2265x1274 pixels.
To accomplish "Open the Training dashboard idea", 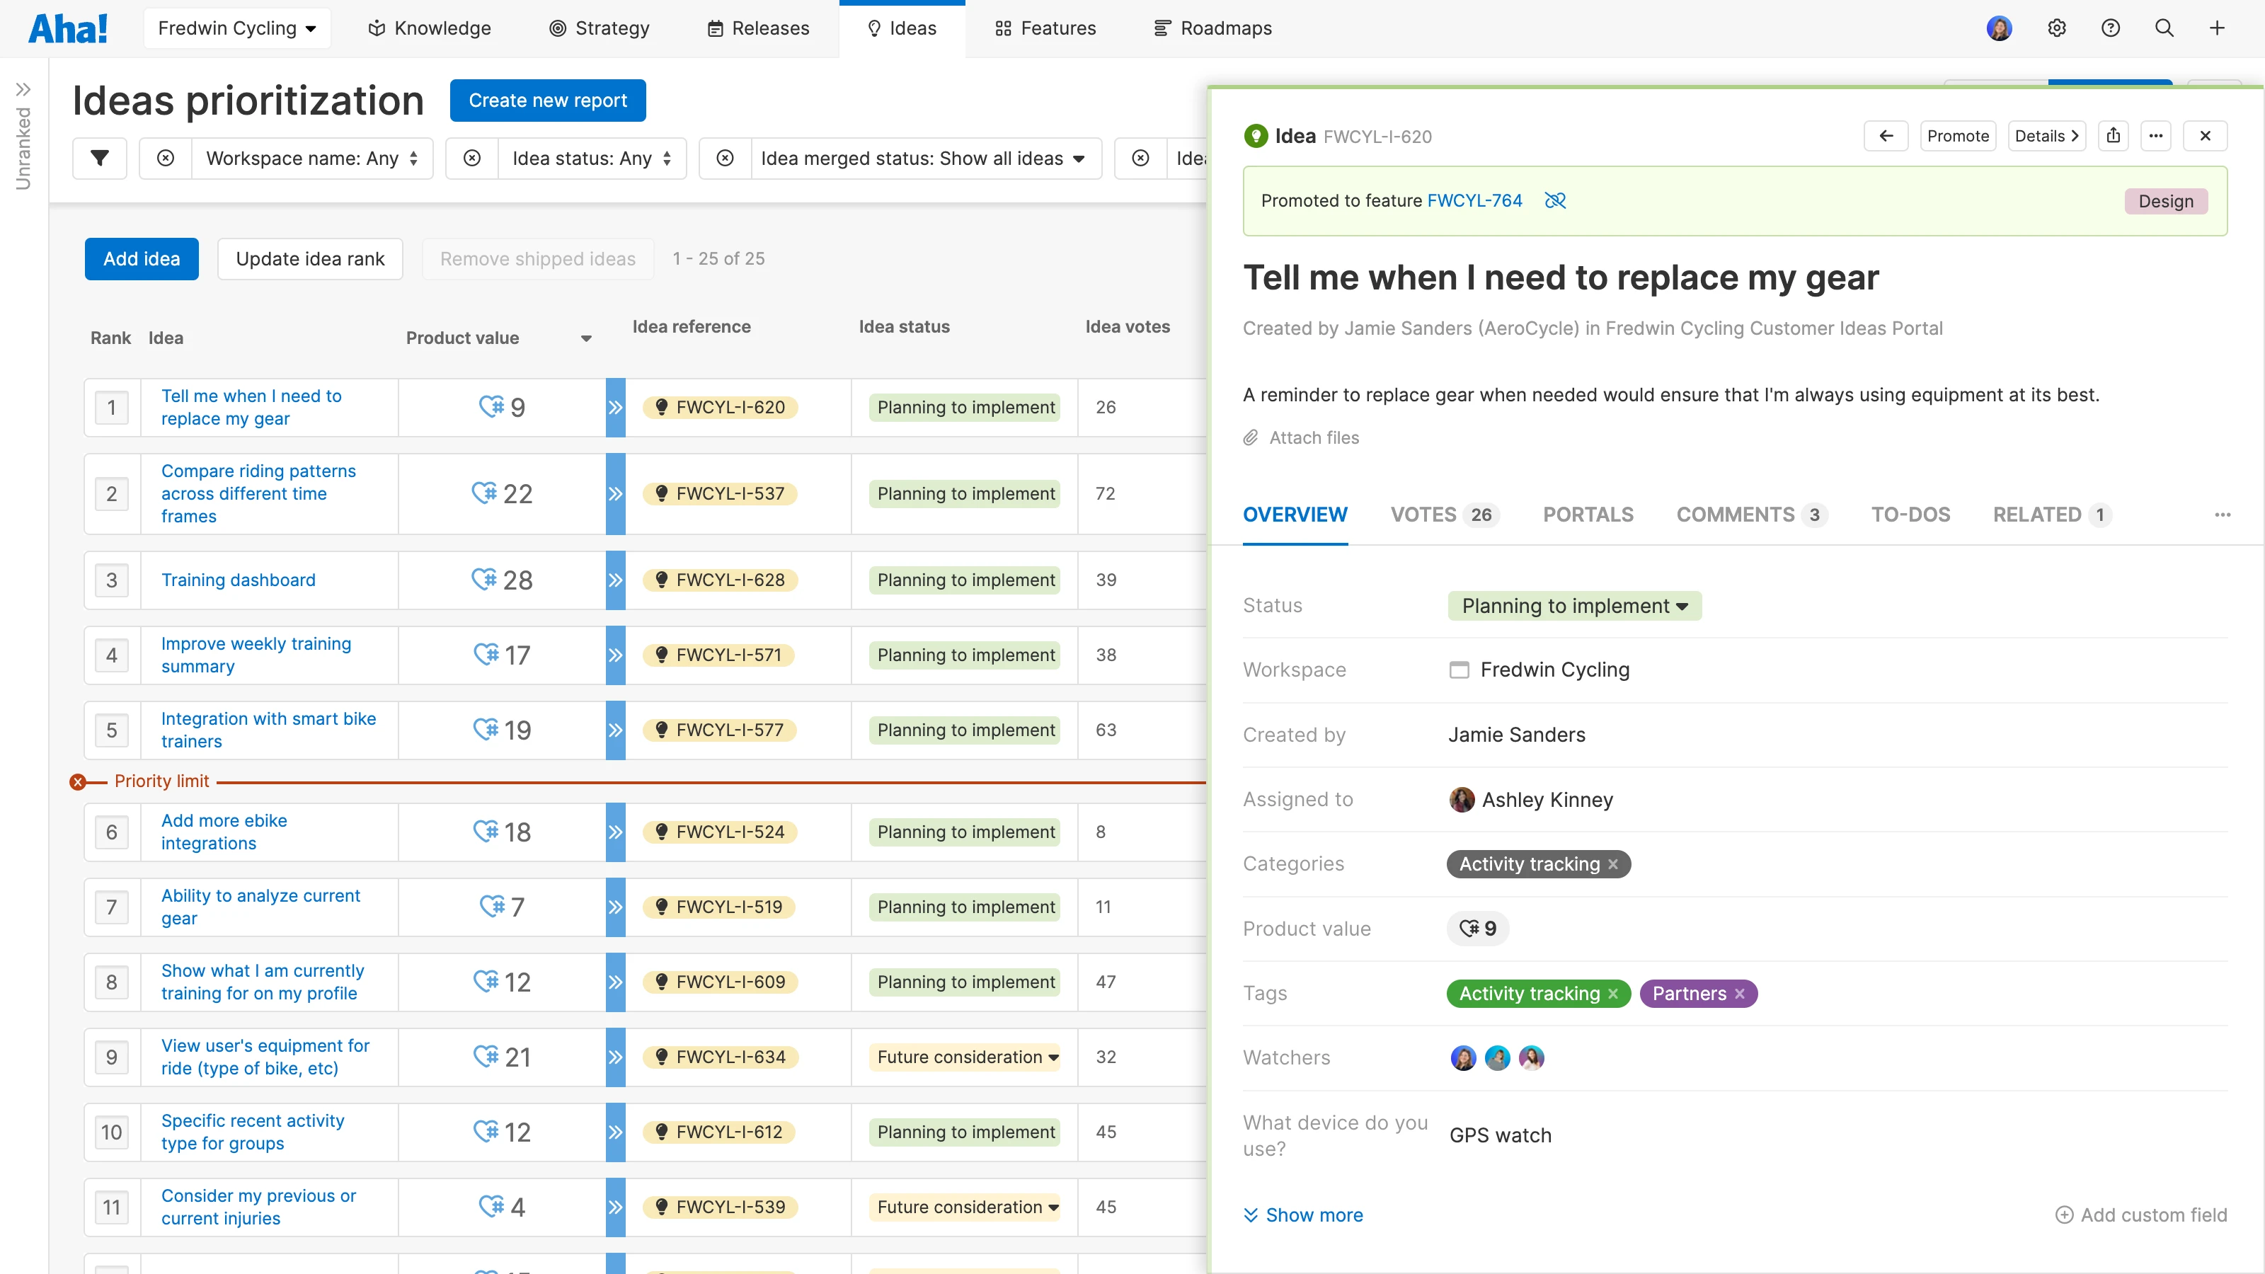I will (237, 580).
